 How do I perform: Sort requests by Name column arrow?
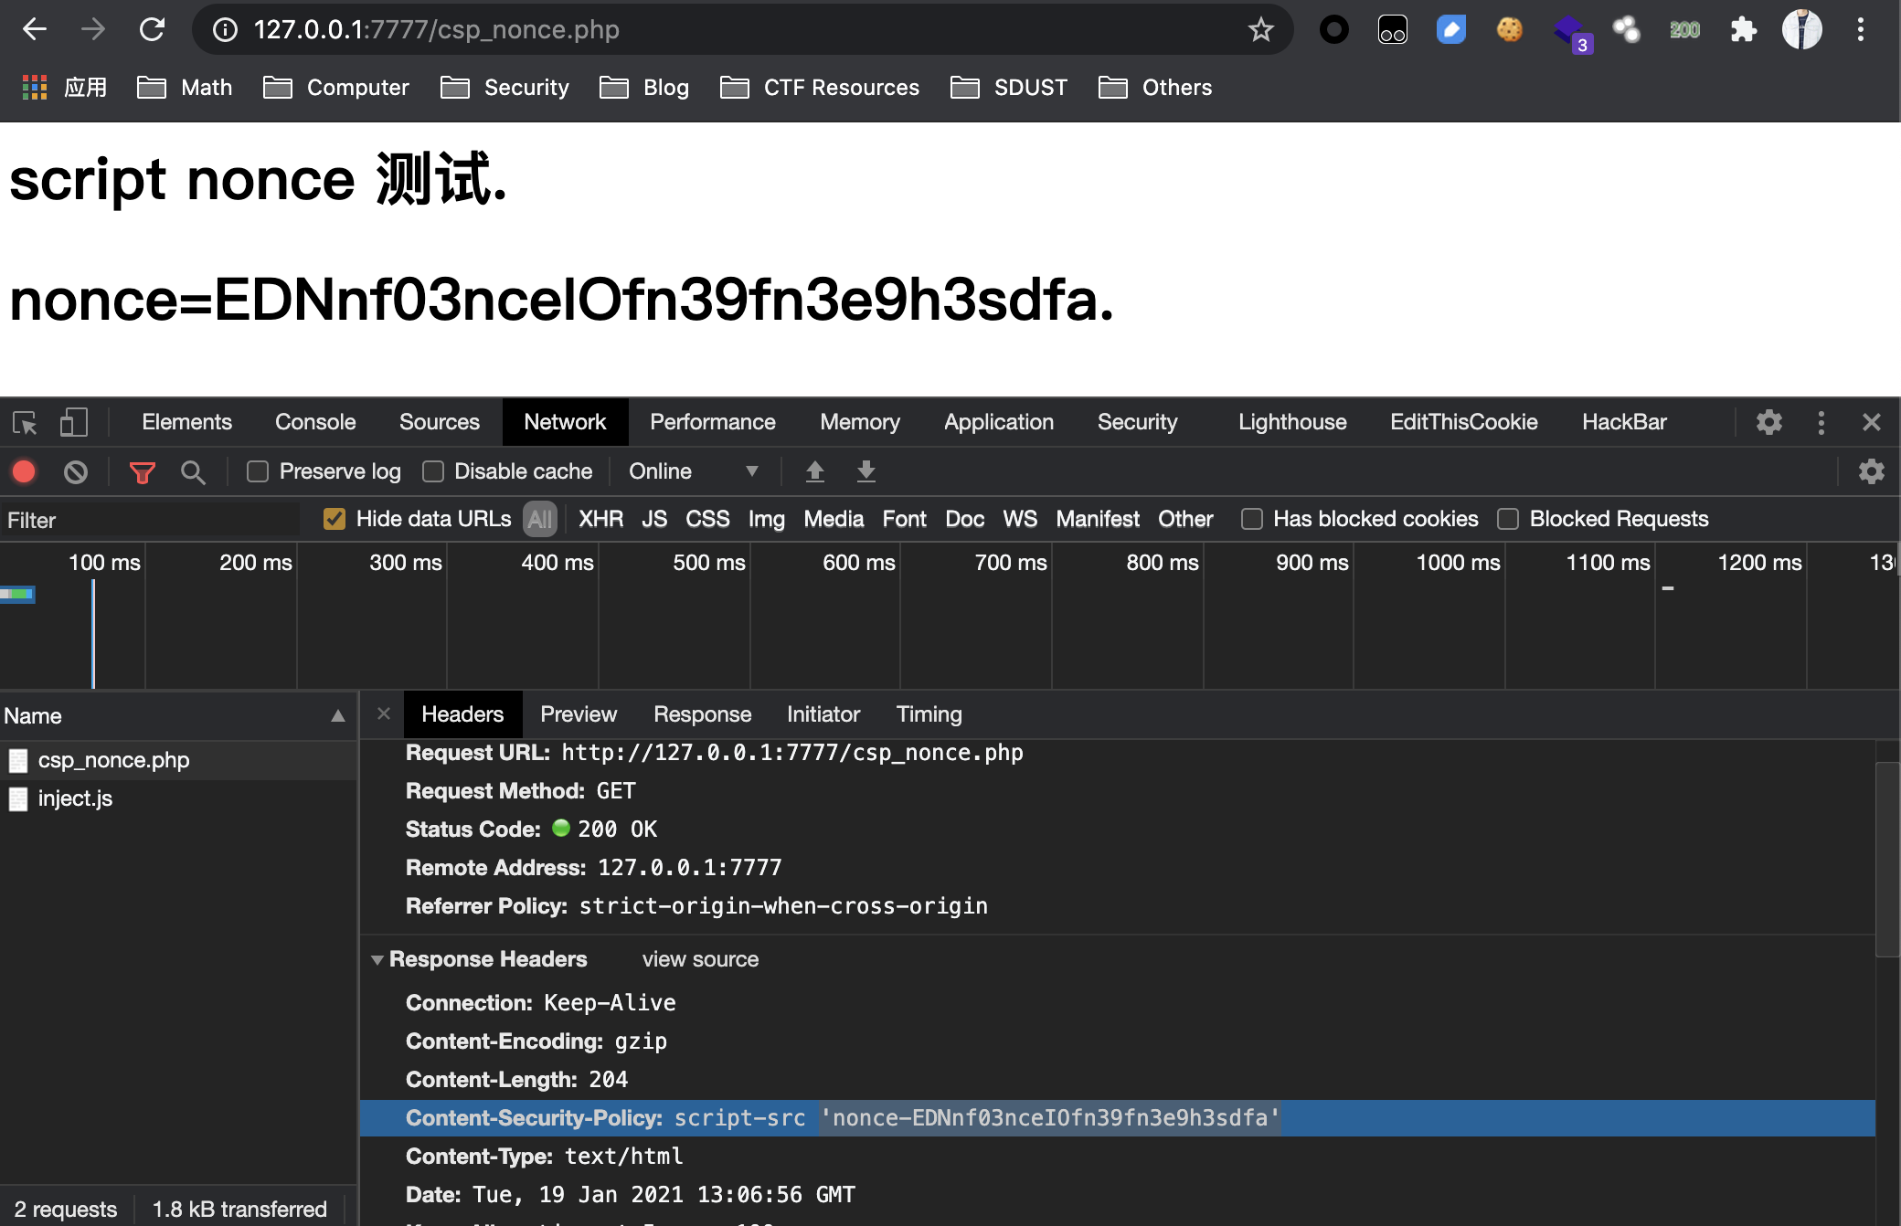click(338, 716)
